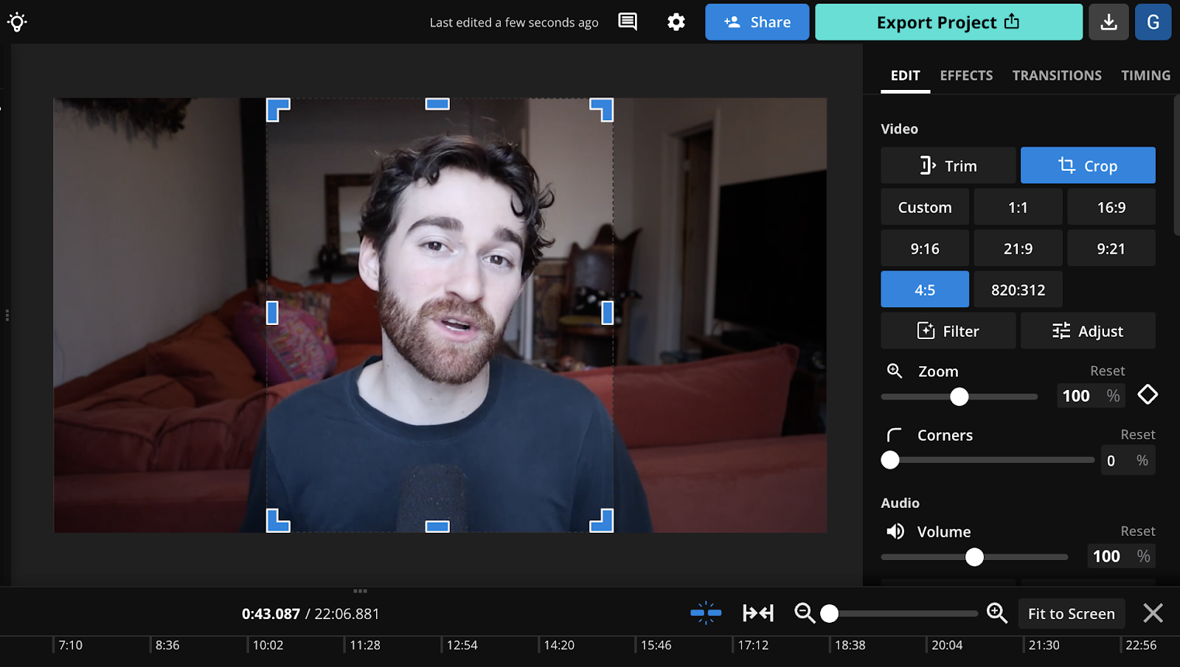Open the G user account avatar
1180x667 pixels.
(x=1153, y=22)
